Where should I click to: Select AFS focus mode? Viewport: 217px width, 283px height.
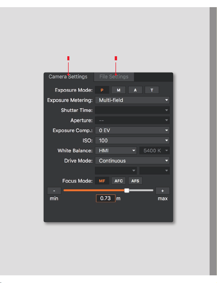(x=135, y=181)
